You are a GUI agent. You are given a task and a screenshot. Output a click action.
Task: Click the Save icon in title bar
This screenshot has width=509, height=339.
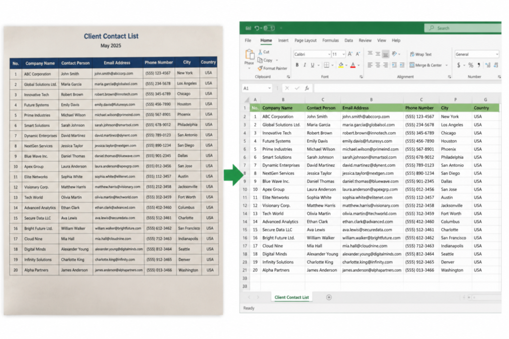point(248,28)
